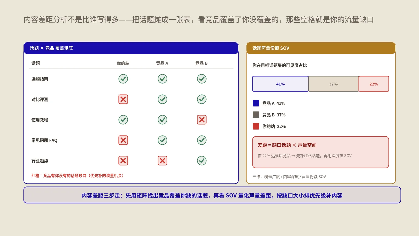Click the red 红格 footnote text
The width and height of the screenshot is (419, 236).
(x=78, y=176)
